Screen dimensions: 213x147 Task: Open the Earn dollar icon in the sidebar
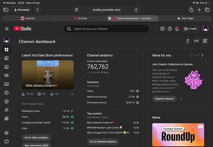click(x=6, y=101)
